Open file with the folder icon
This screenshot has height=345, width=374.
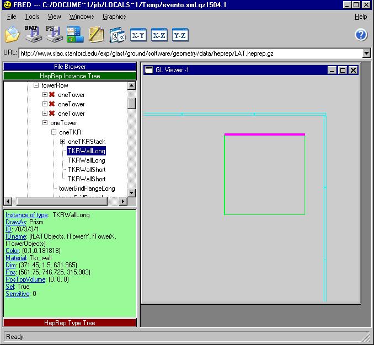click(12, 35)
